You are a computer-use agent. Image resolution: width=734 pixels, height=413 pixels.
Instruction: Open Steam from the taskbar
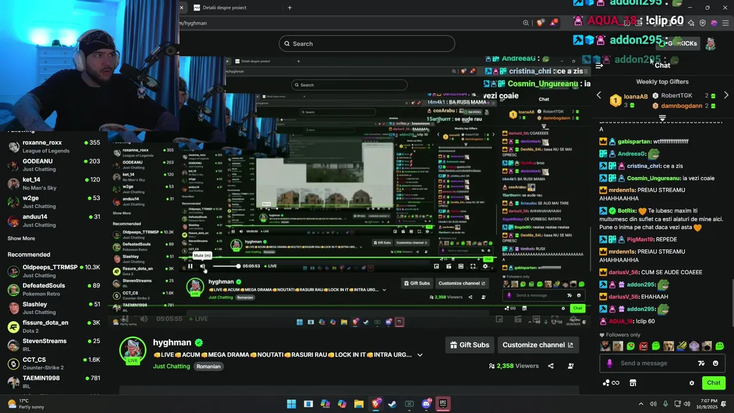[392, 404]
